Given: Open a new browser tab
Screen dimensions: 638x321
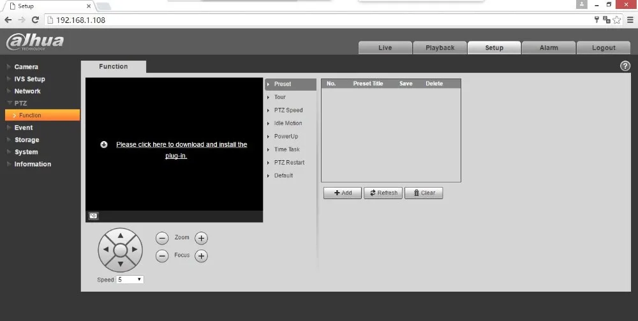Looking at the screenshot, I should pyautogui.click(x=104, y=6).
